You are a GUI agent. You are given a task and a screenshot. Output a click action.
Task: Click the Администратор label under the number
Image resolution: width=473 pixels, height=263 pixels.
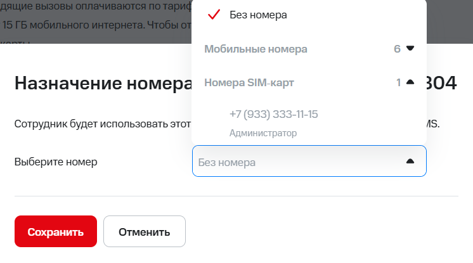click(x=263, y=133)
